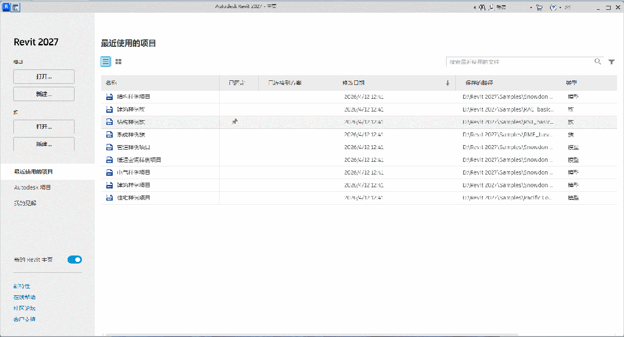Image resolution: width=624 pixels, height=337 pixels.
Task: Click the path containing RAC_basic
Action: point(508,109)
